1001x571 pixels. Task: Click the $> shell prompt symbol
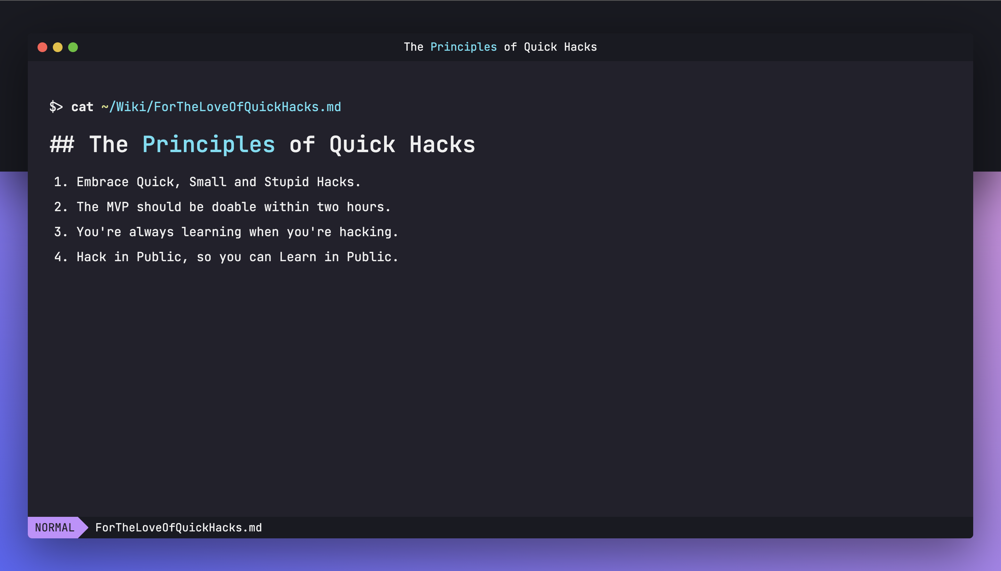tap(56, 107)
